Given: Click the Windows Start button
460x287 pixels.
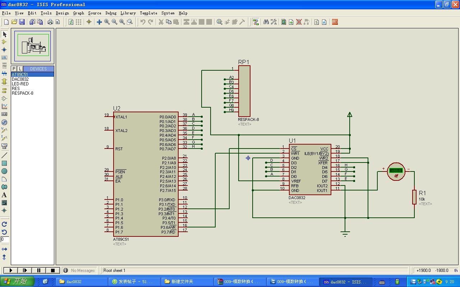Looking at the screenshot, I should pos(17,282).
